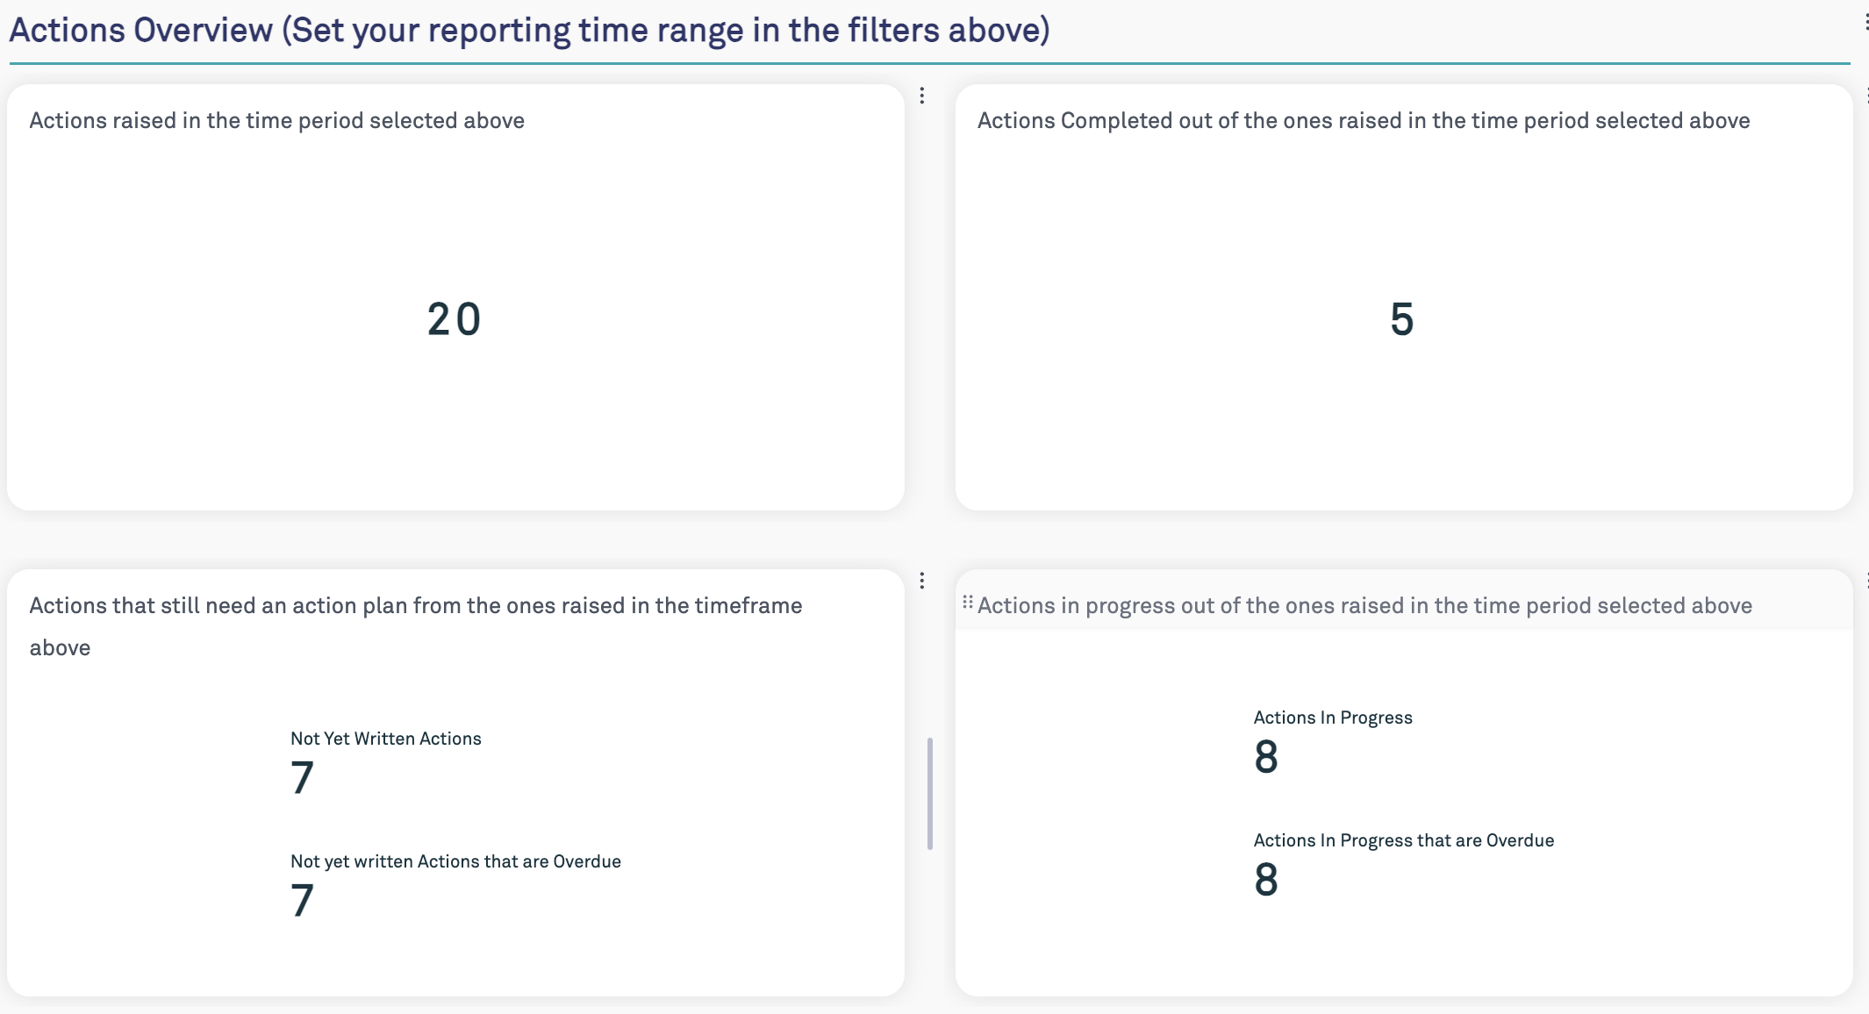This screenshot has height=1014, width=1869.
Task: Click the Actions Completed tile title
Action: 1364,120
